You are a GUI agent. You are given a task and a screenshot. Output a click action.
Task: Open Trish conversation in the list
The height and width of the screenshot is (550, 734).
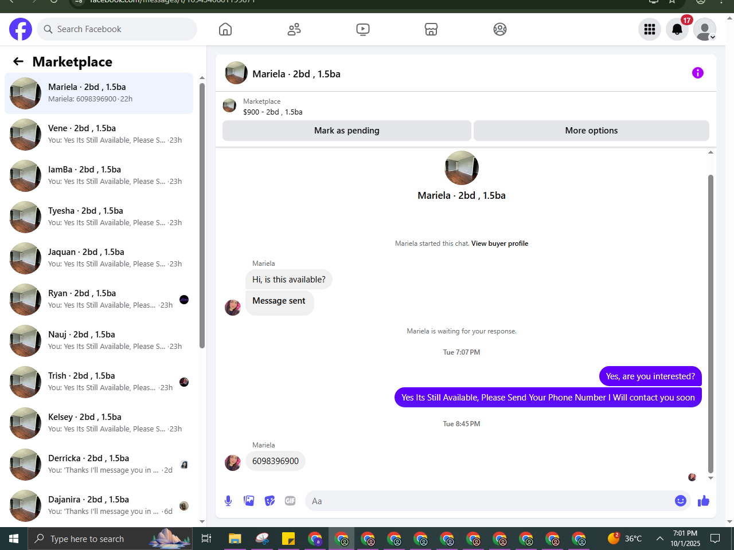pos(99,382)
